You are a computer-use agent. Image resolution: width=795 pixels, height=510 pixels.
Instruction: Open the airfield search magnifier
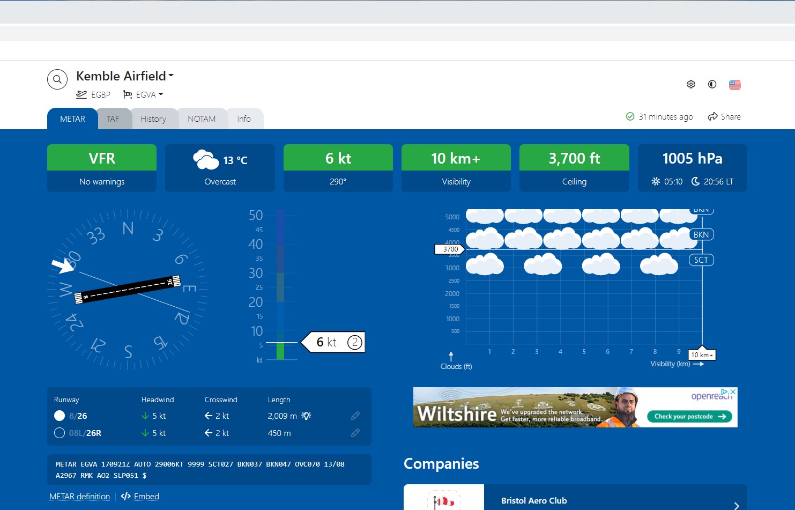click(x=57, y=79)
